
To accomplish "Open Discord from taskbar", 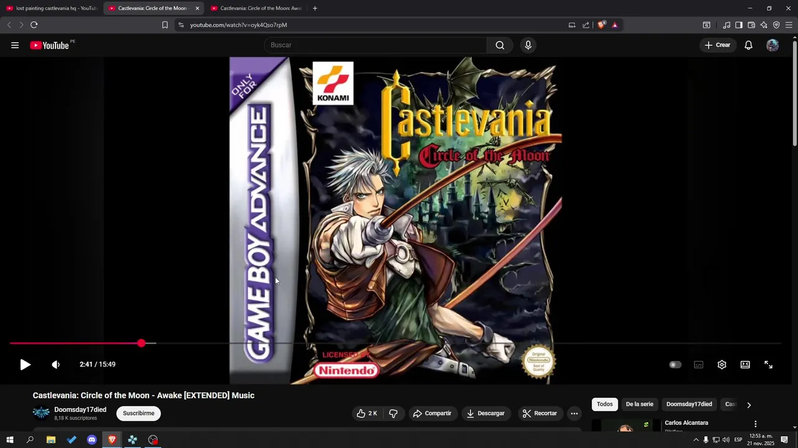I will tap(92, 440).
